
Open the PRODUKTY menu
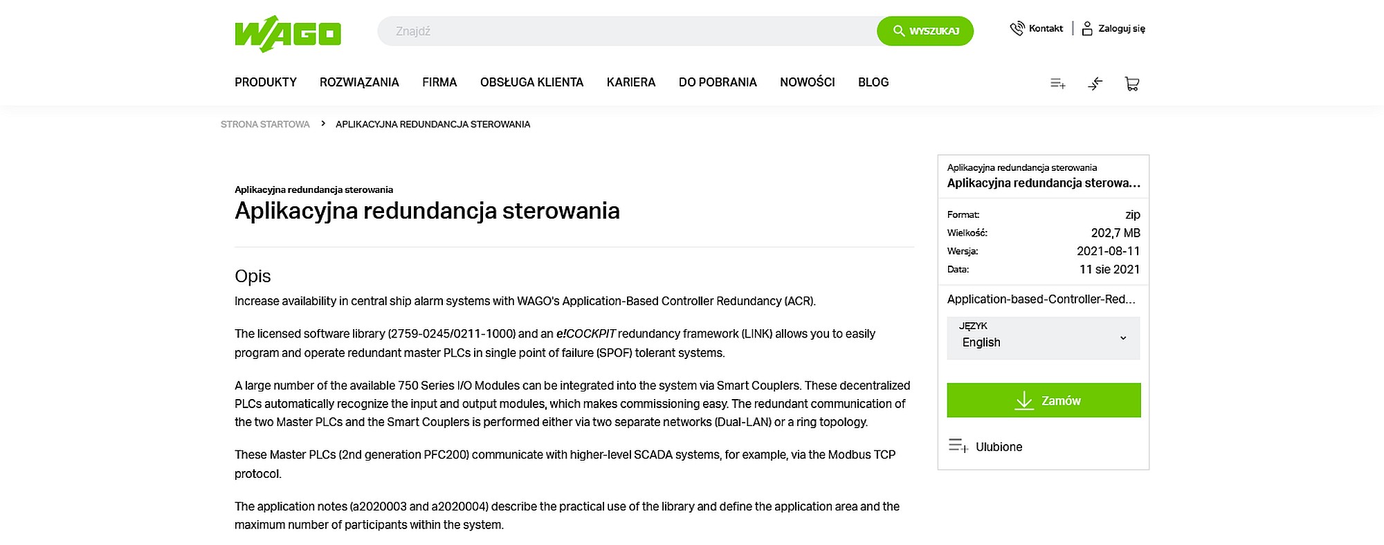(x=266, y=82)
